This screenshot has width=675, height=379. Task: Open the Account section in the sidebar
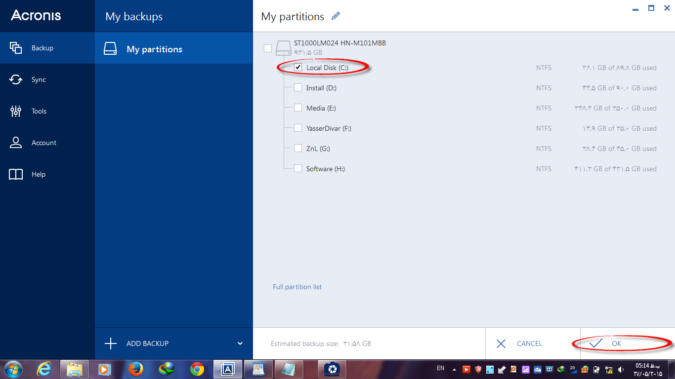click(47, 143)
